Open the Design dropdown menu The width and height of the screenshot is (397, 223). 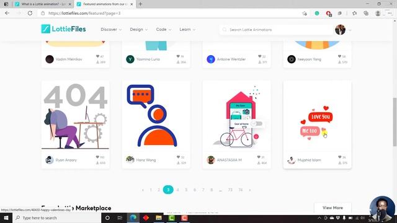pyautogui.click(x=139, y=29)
